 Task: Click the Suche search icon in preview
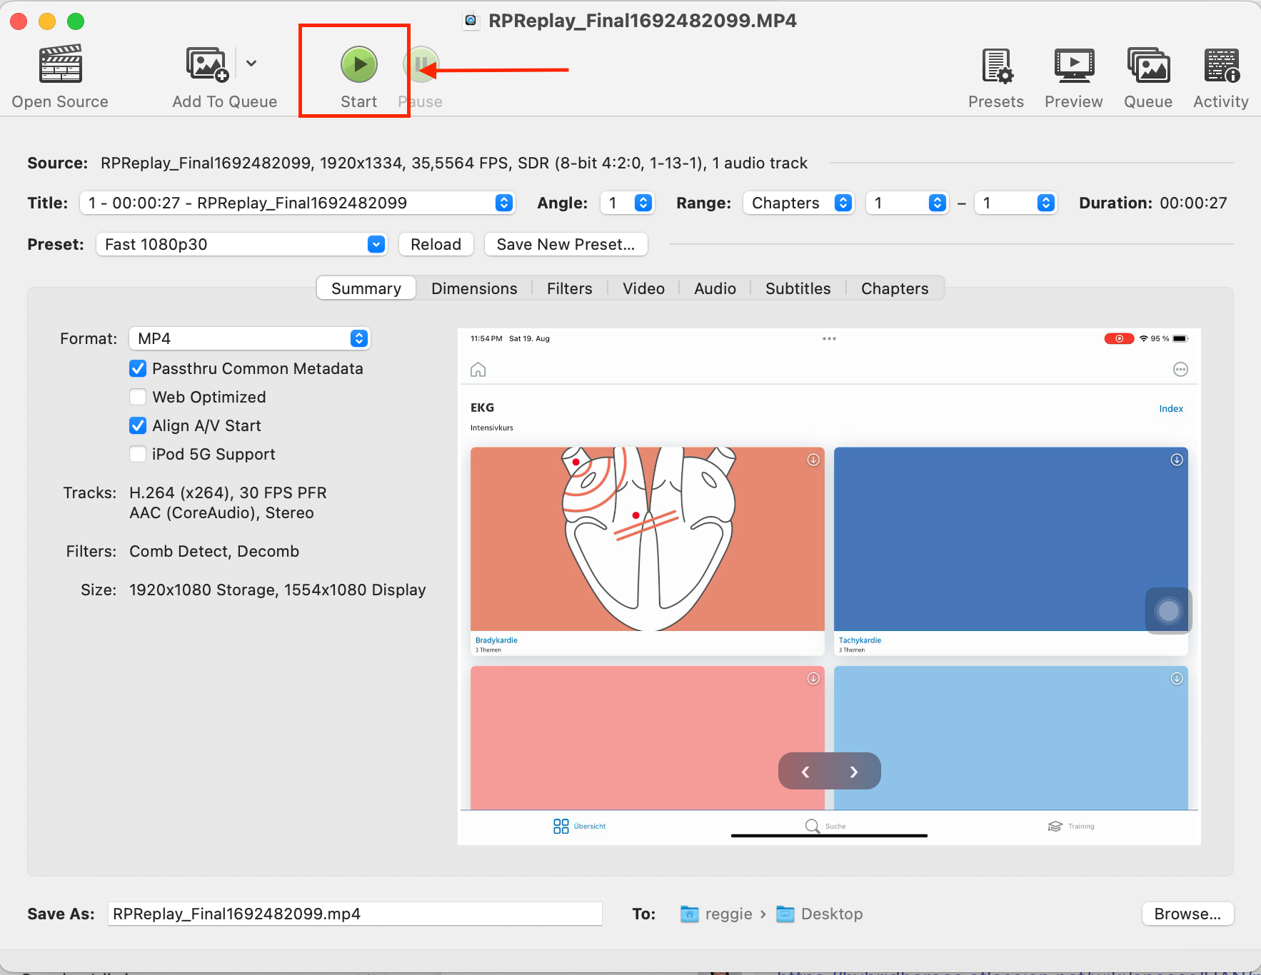pos(813,826)
